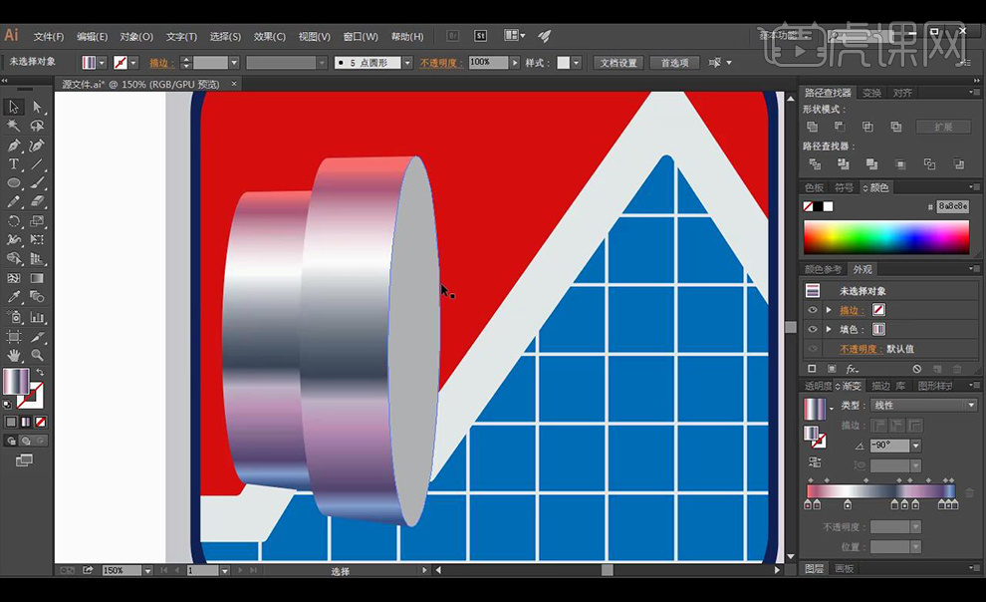Open the 窗口(W) menu
The width and height of the screenshot is (986, 602).
361,37
